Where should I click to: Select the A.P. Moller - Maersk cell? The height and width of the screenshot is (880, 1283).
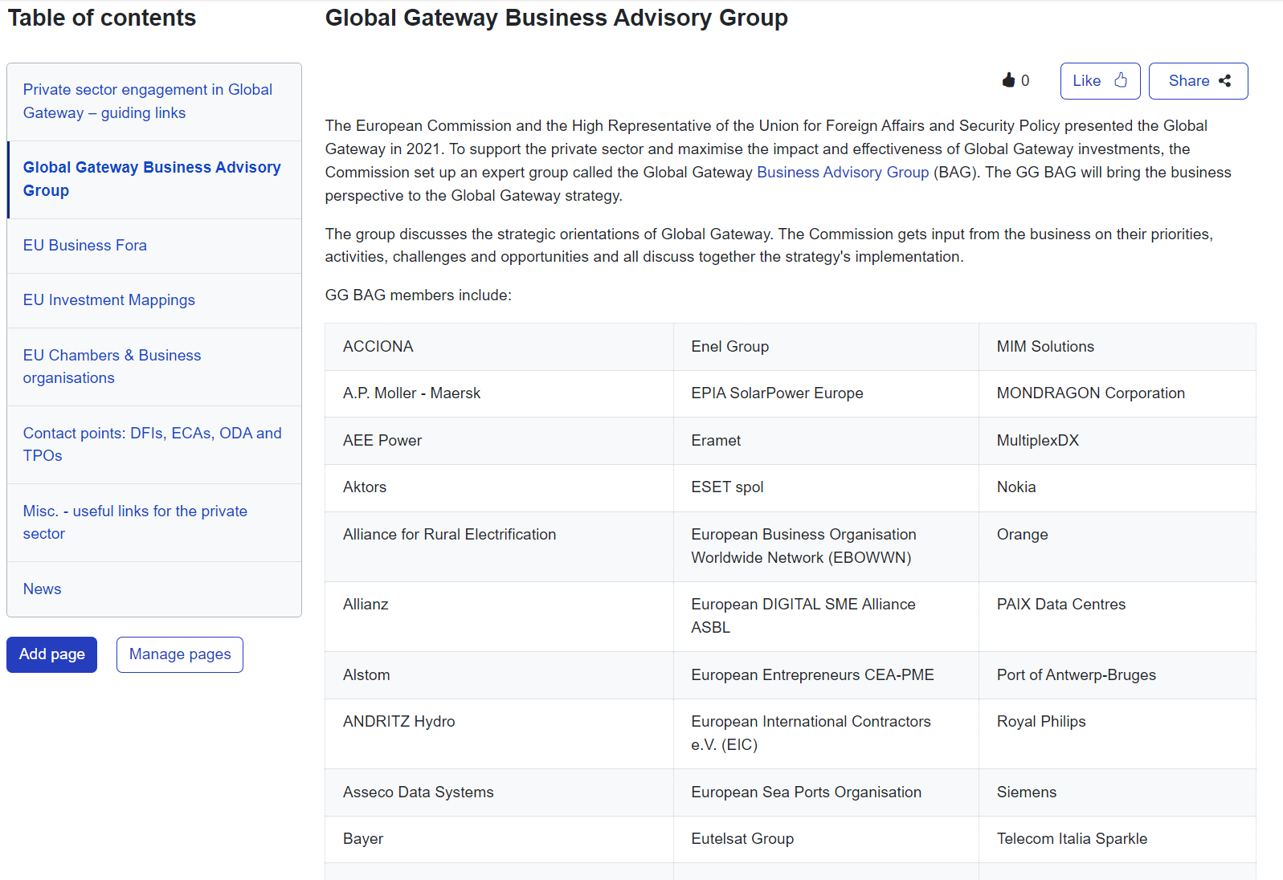coord(499,393)
